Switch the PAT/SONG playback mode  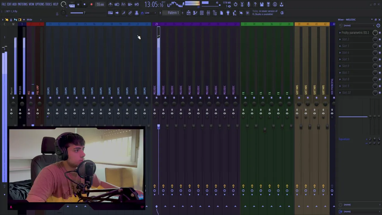72,4
